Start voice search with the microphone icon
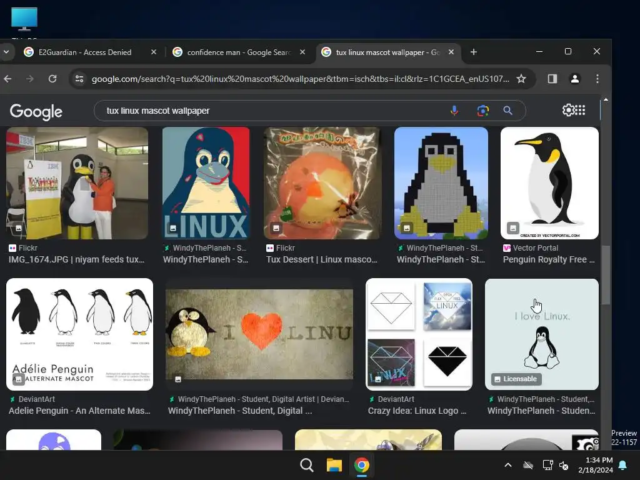The height and width of the screenshot is (480, 640). pos(454,111)
